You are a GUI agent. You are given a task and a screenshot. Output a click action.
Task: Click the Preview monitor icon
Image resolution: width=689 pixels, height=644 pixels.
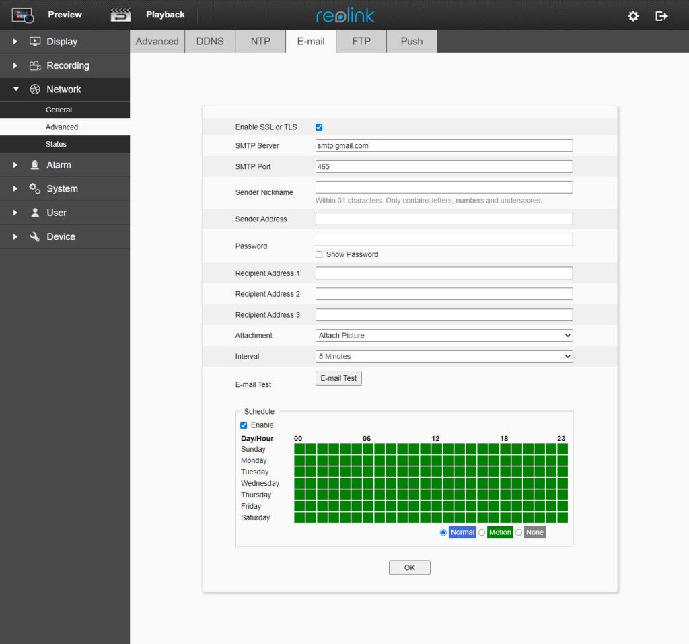coord(23,15)
